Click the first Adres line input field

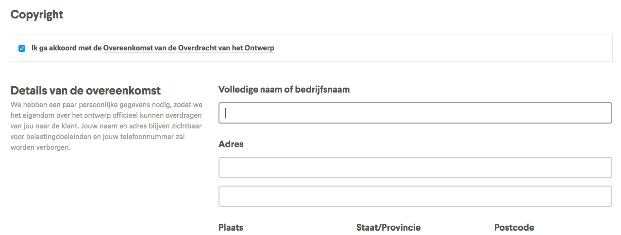click(x=415, y=168)
